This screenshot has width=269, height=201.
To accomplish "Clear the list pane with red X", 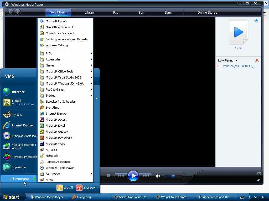I will pos(257,60).
